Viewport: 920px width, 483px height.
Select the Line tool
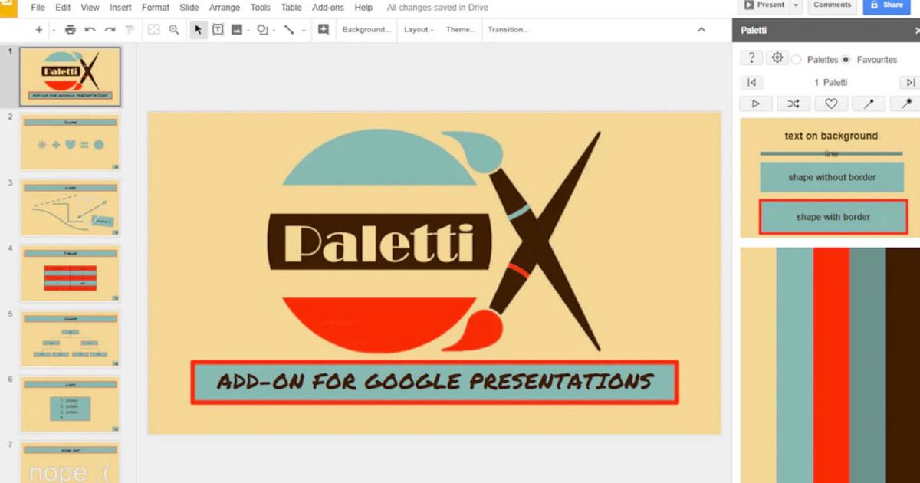pos(287,29)
